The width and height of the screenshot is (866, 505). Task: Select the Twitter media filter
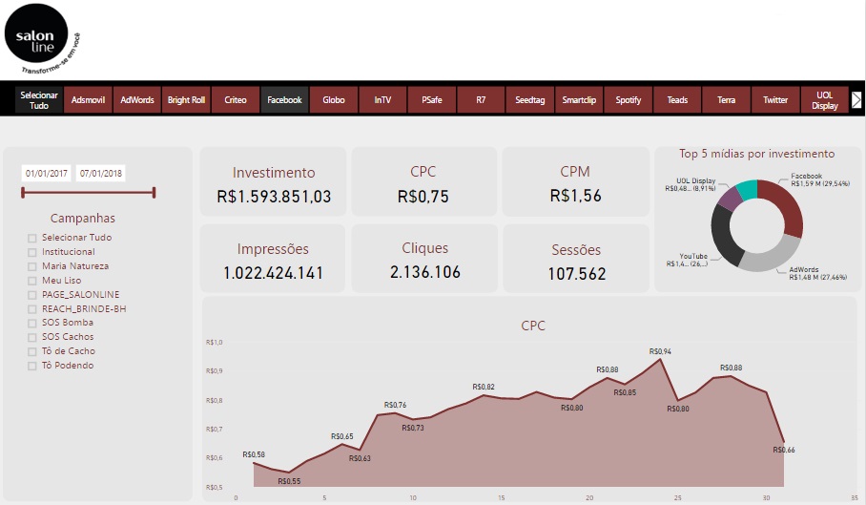[x=775, y=100]
